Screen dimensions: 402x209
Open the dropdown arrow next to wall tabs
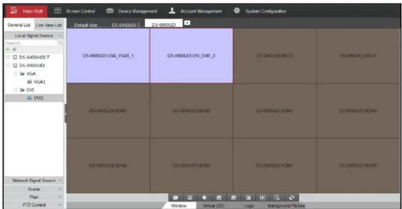coord(187,23)
